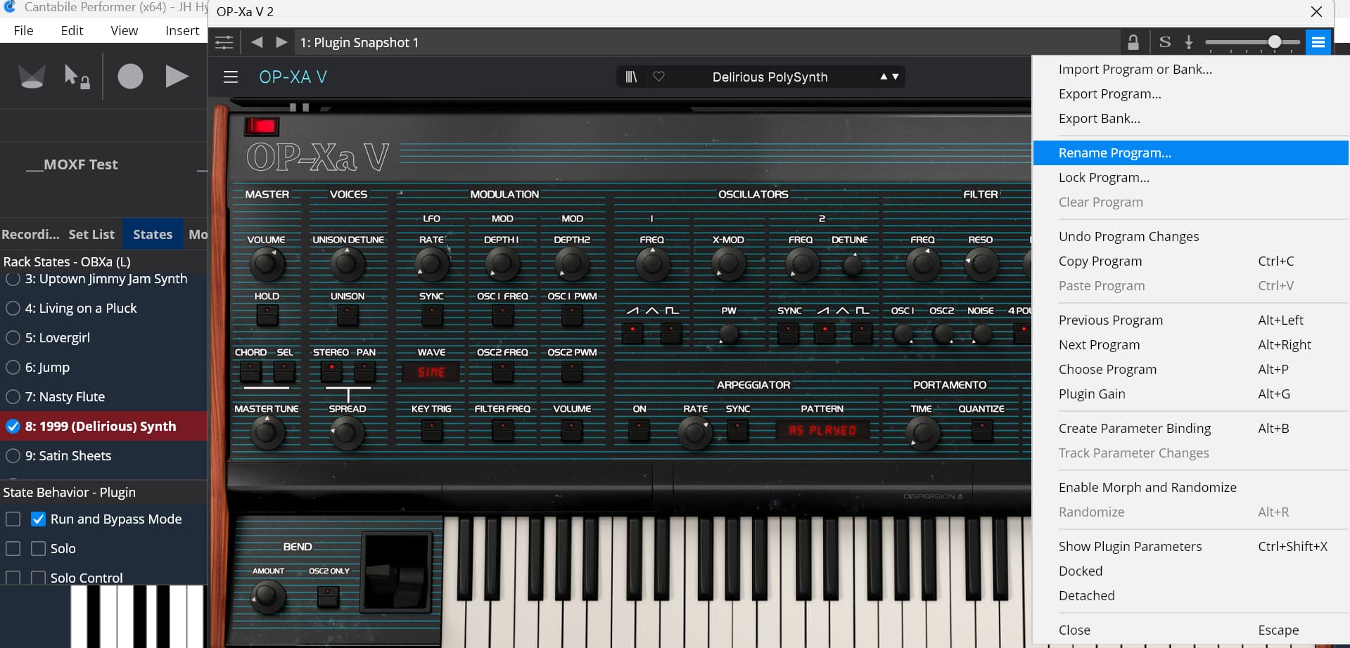Open the preset library browser icon
1350x648 pixels.
tap(631, 77)
